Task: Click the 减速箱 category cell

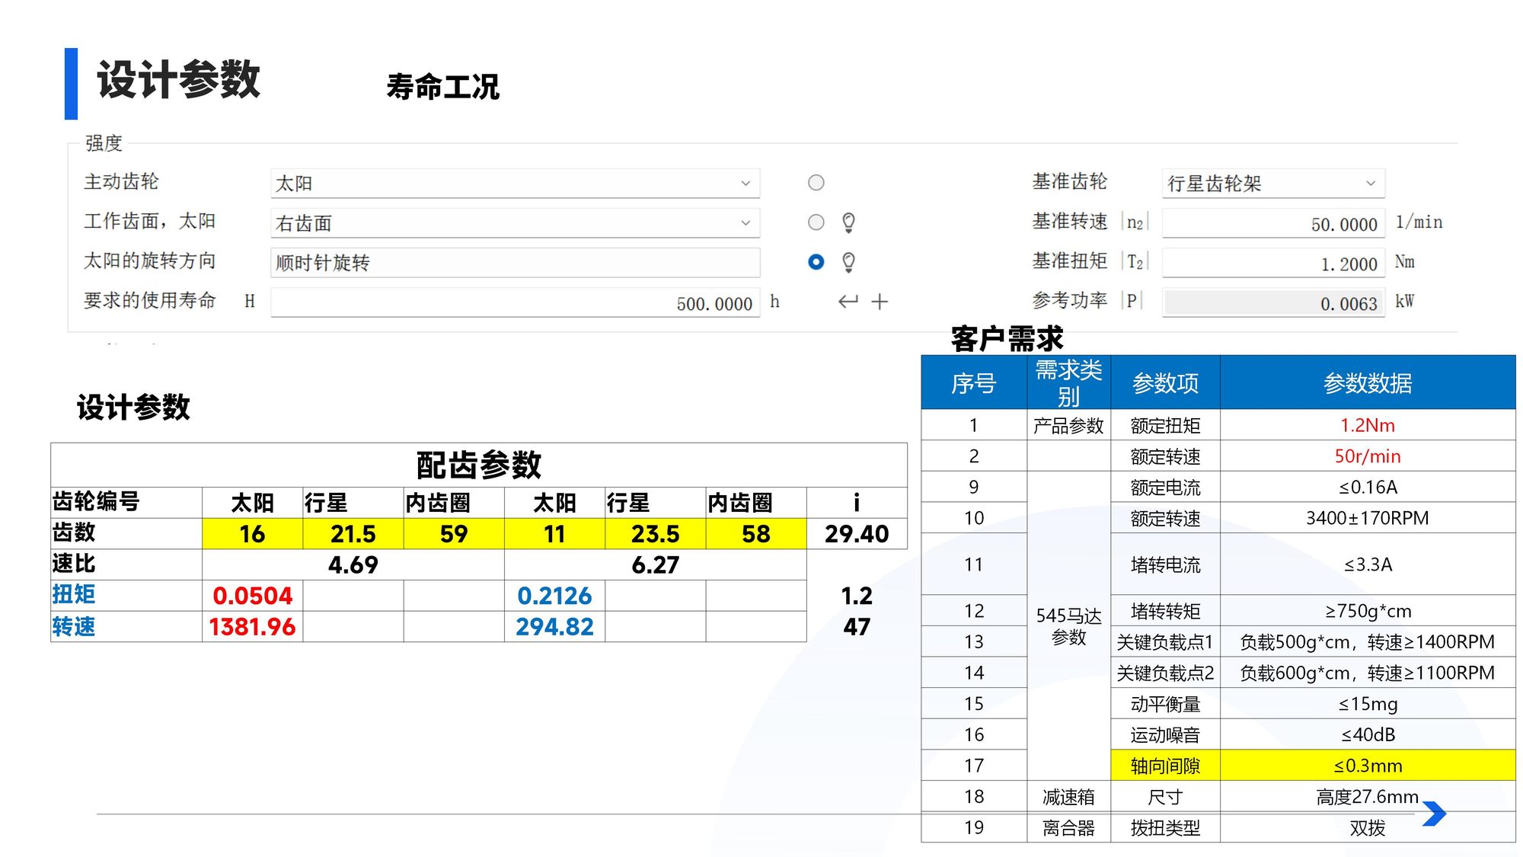Action: click(x=1068, y=797)
